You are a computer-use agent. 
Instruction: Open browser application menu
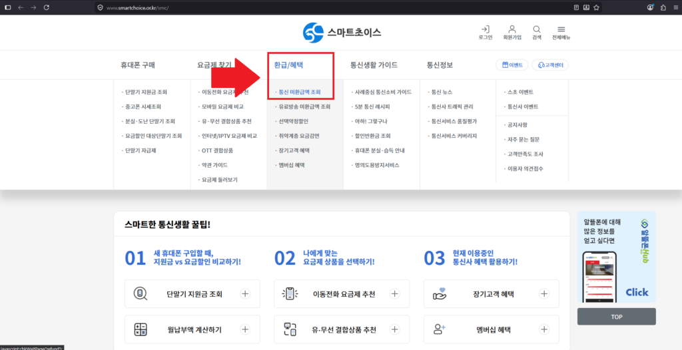click(675, 7)
